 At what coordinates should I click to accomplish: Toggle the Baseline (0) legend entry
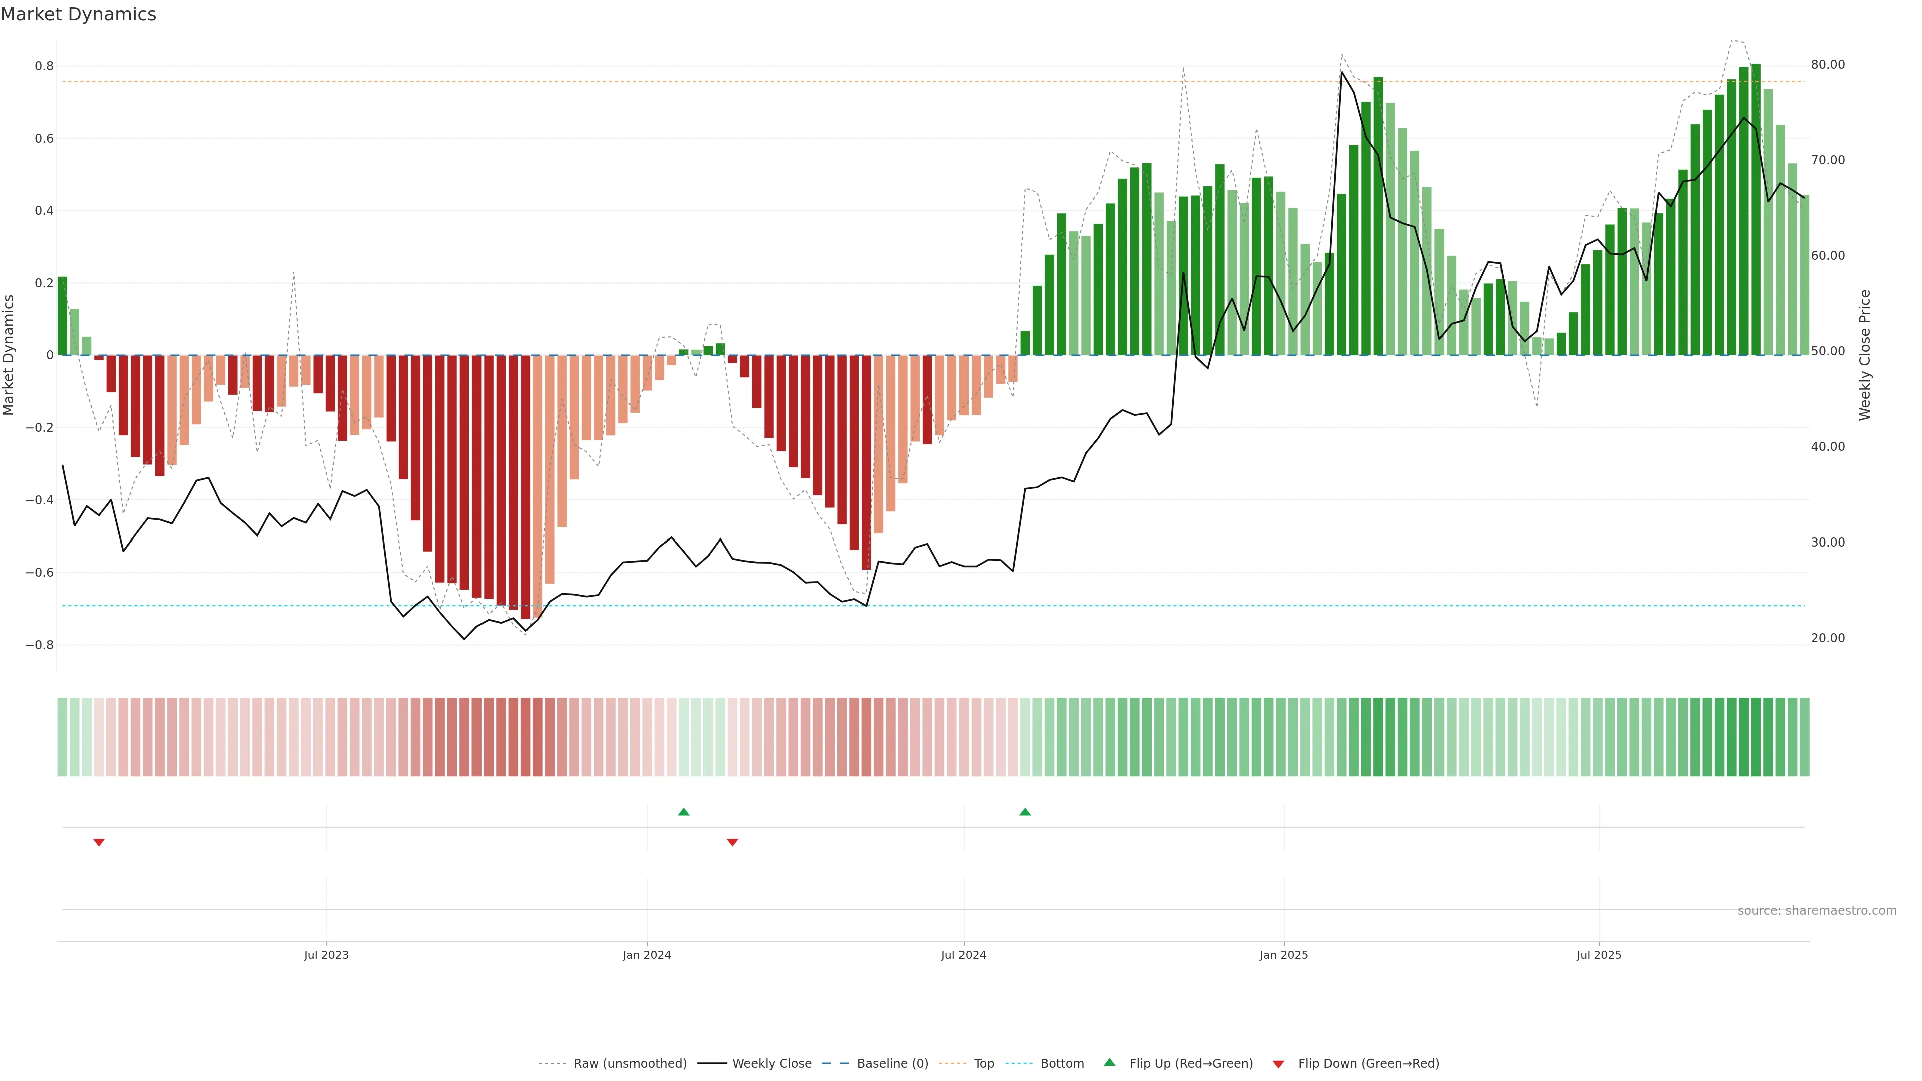click(x=892, y=1064)
